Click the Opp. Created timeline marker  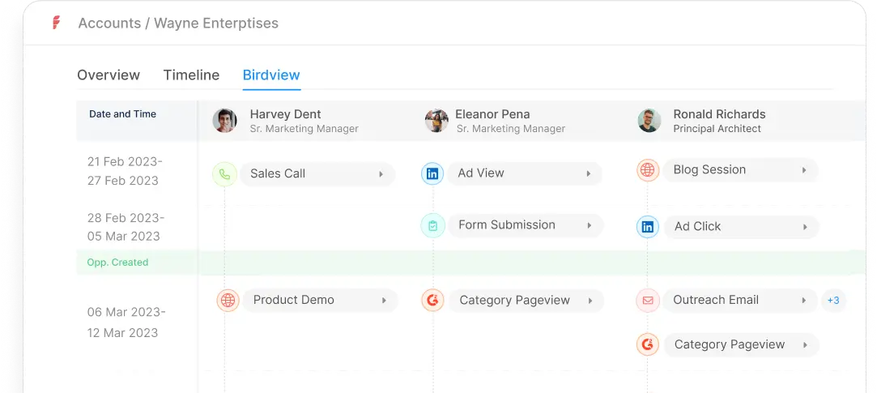pos(118,263)
